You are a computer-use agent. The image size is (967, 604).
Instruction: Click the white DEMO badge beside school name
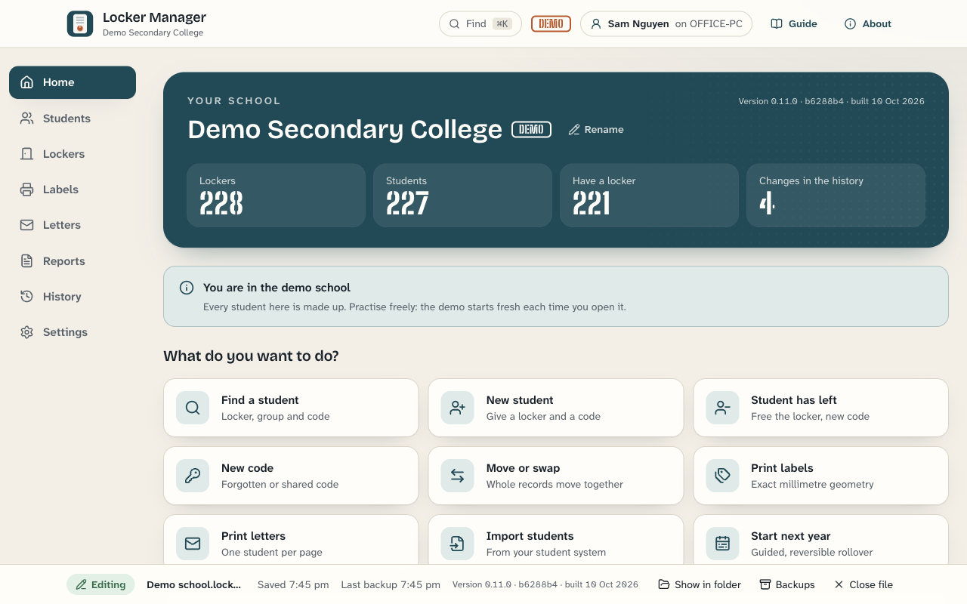point(531,129)
